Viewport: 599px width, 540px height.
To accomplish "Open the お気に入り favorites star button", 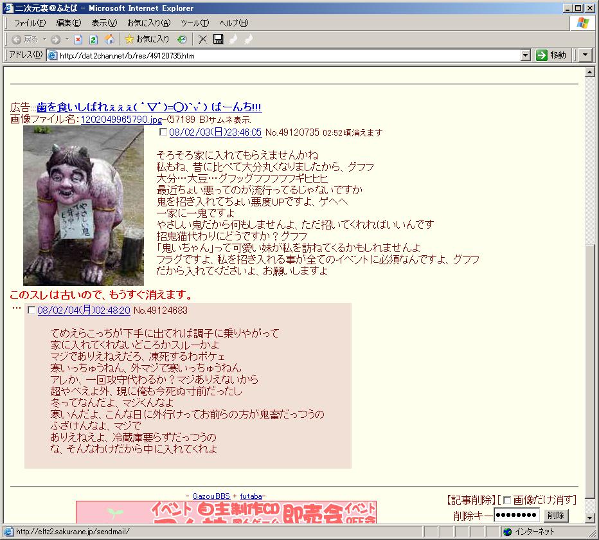I will pos(147,39).
